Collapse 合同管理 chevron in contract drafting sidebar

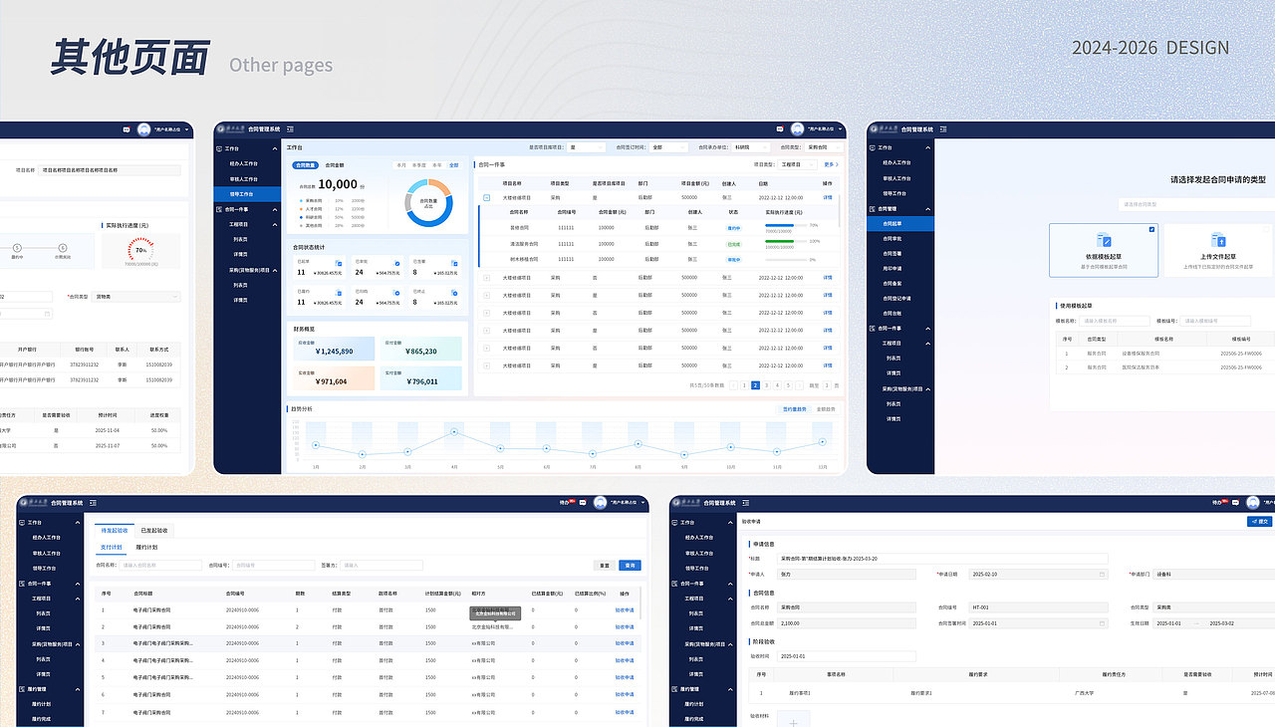(927, 209)
